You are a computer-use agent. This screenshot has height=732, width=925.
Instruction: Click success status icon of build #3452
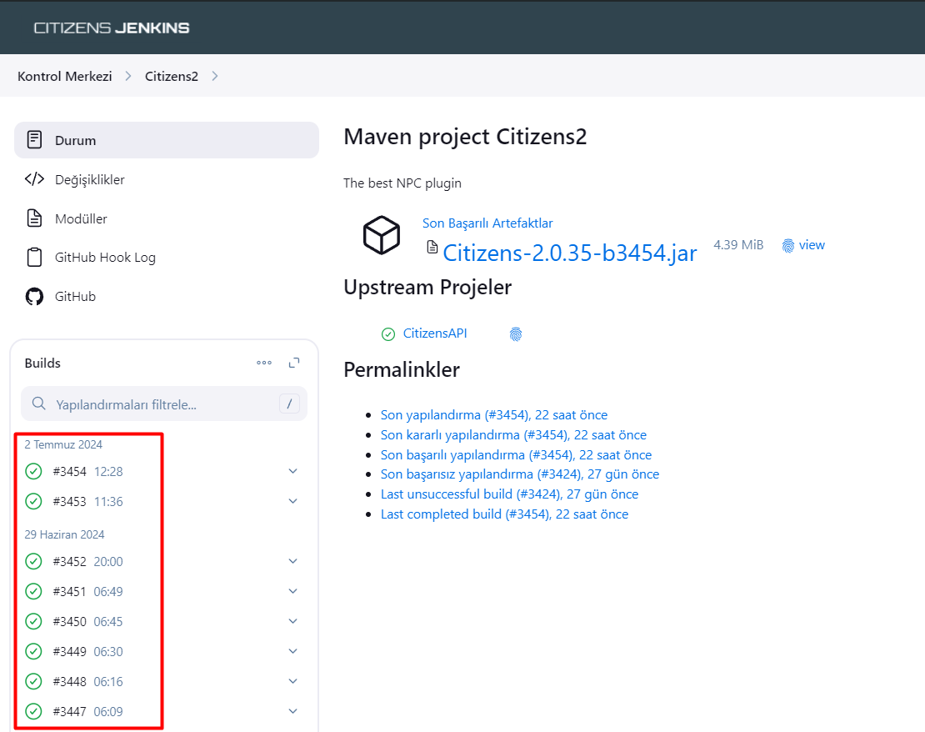[33, 561]
